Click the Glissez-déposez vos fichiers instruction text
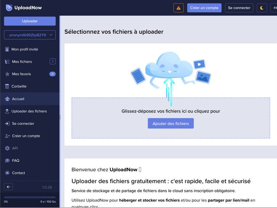Viewport: 277px width, 208px height. [x=171, y=111]
